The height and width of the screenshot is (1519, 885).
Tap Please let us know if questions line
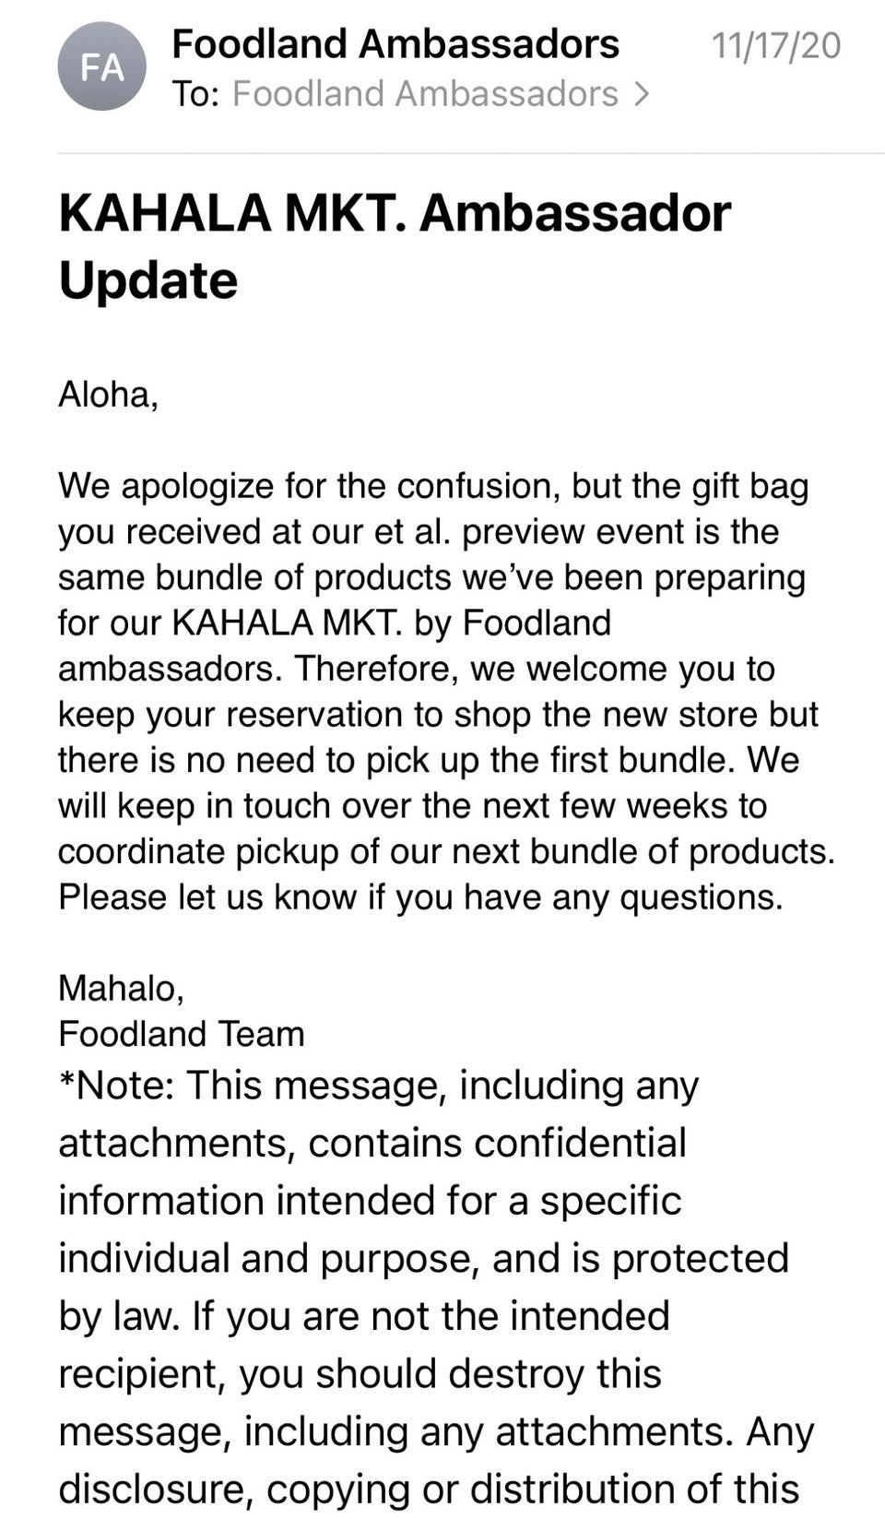tap(420, 896)
